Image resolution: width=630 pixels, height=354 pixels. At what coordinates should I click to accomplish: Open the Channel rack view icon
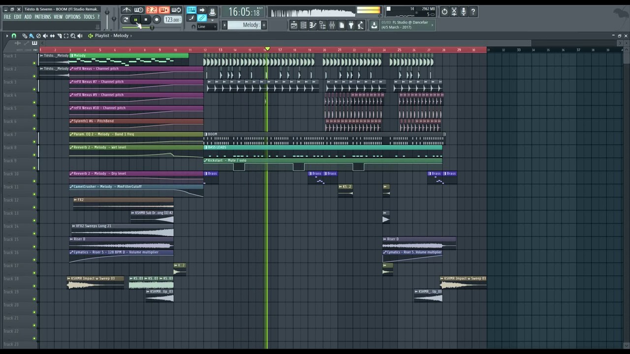(x=303, y=25)
